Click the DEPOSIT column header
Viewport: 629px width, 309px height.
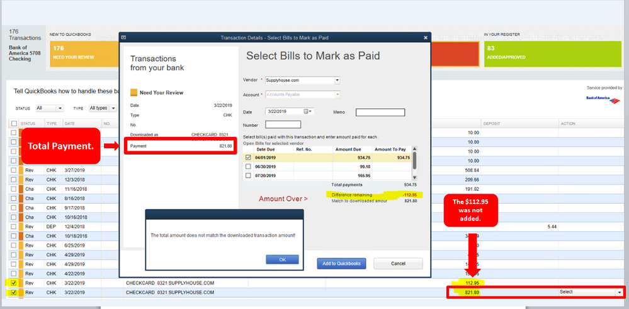tap(491, 124)
